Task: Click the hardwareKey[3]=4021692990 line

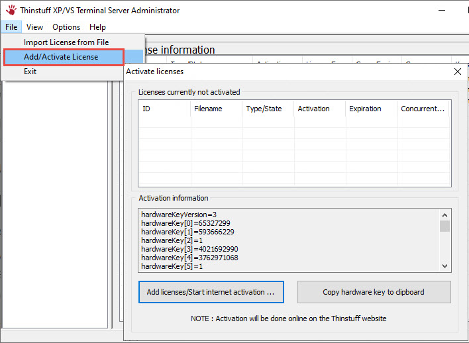Action: 189,249
